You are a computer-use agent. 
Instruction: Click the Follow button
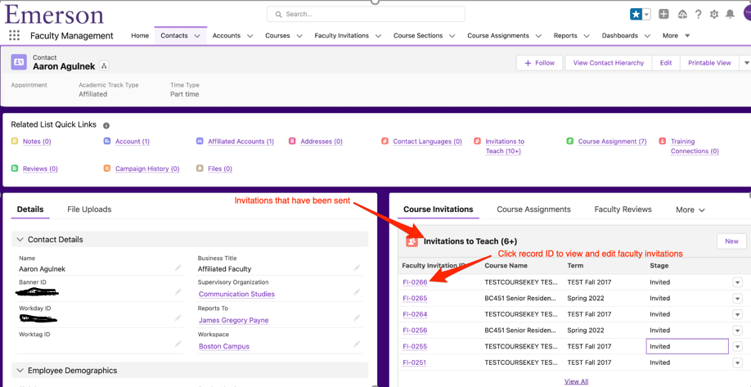click(x=539, y=63)
